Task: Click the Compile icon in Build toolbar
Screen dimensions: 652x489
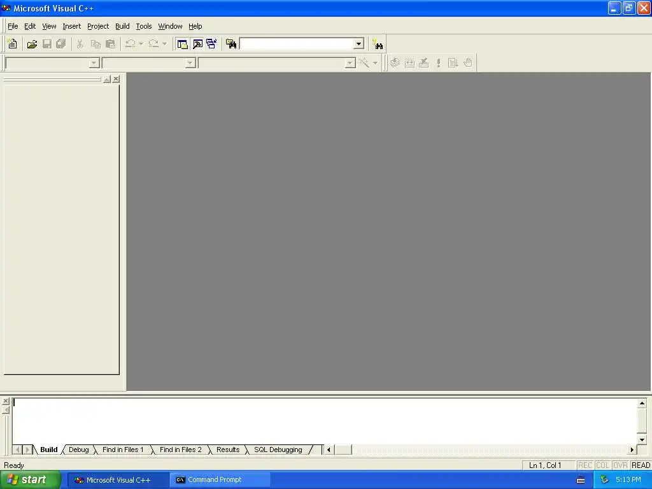Action: tap(395, 63)
